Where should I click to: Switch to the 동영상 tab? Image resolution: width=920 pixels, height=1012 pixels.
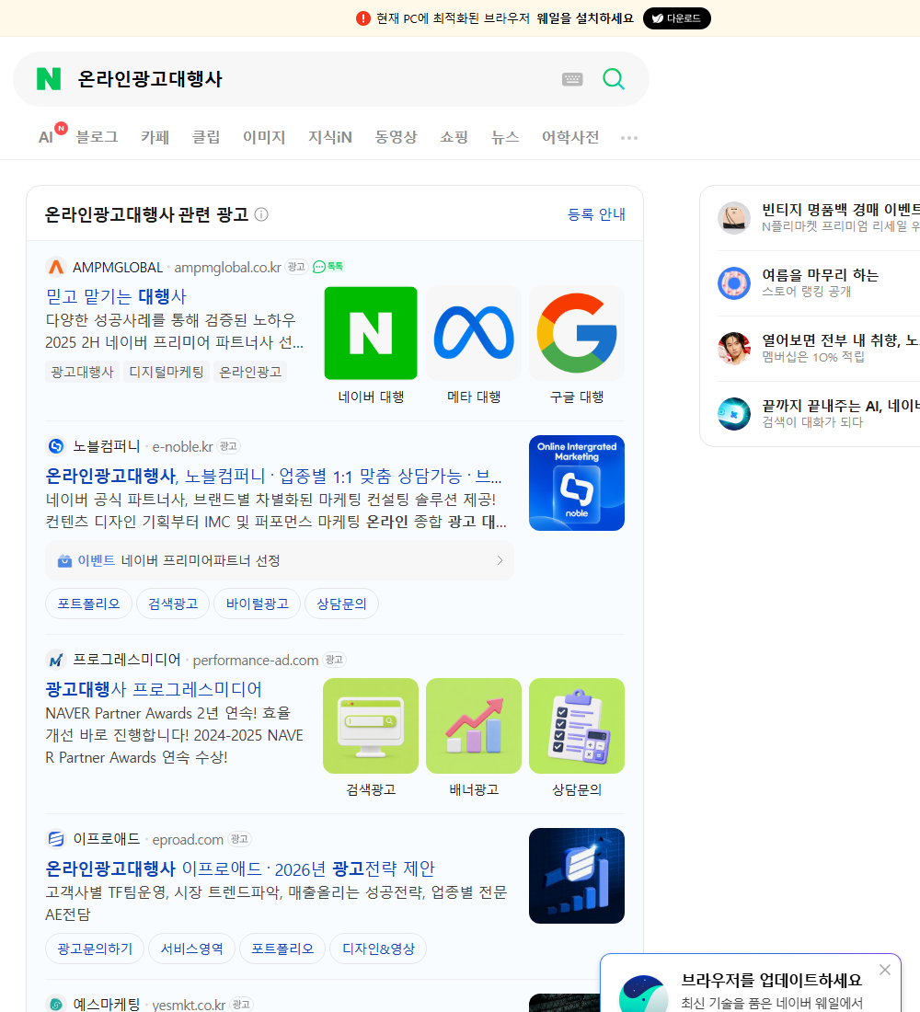point(396,137)
